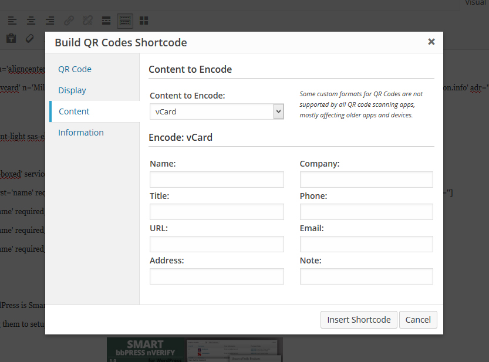The image size is (489, 362).
Task: Click the insert link icon
Action: [69, 21]
